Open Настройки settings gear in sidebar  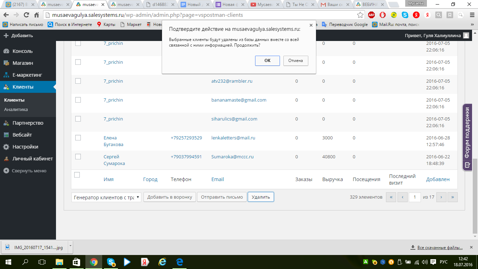tap(6, 147)
